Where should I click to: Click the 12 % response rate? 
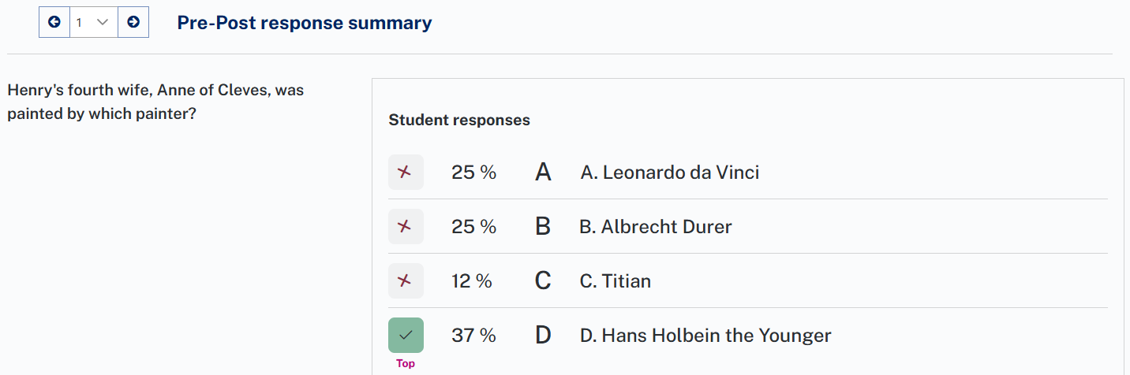point(472,281)
